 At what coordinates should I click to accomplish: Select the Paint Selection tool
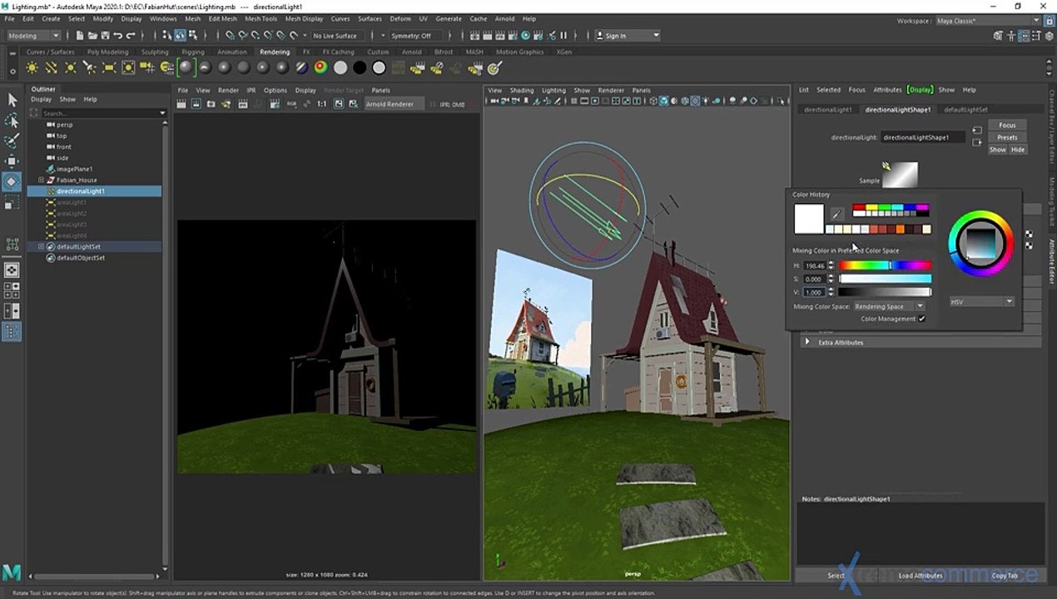pyautogui.click(x=12, y=141)
